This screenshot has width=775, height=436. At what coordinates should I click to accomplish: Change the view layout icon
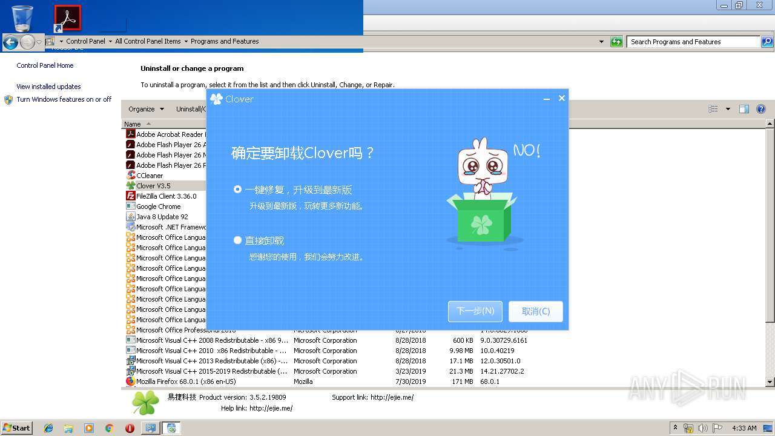tap(713, 109)
